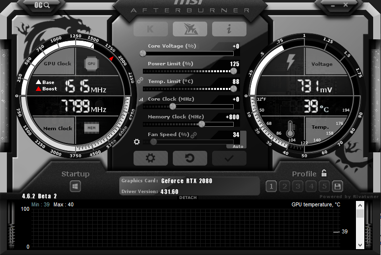Click the lightning bolt voltage icon
The image size is (381, 255).
point(290,62)
